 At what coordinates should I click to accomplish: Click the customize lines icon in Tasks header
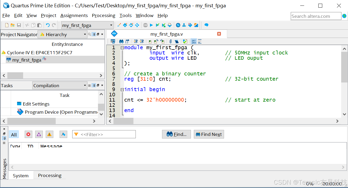(x=89, y=85)
